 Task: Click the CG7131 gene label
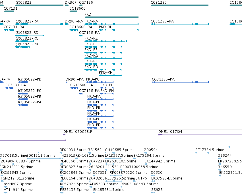11,9
